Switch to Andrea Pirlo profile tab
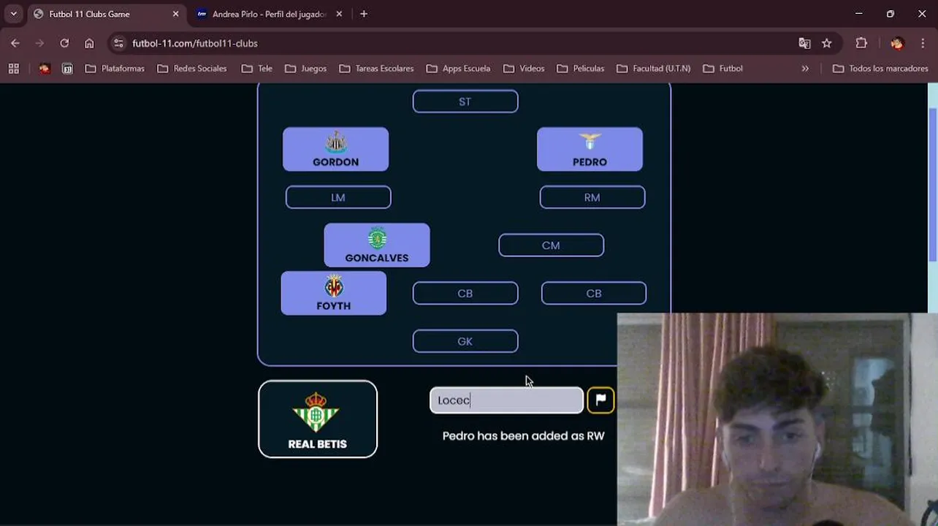The height and width of the screenshot is (526, 938). pos(269,14)
